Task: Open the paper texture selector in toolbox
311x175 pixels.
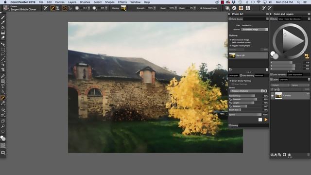Action: (3, 146)
